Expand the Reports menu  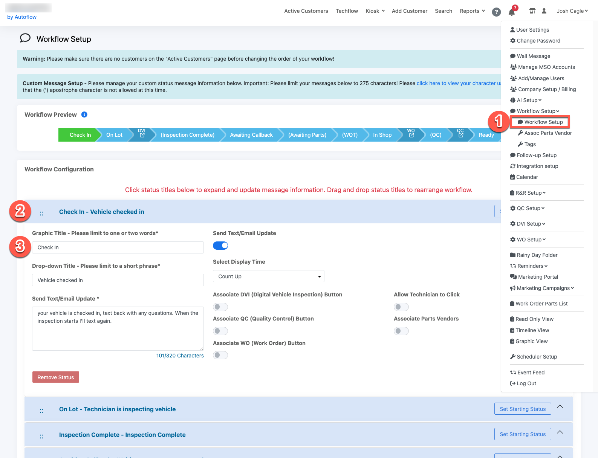point(472,11)
